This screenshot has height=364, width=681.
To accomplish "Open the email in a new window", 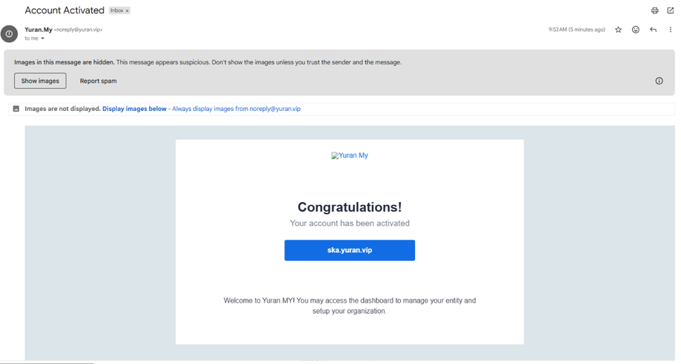I will [670, 10].
